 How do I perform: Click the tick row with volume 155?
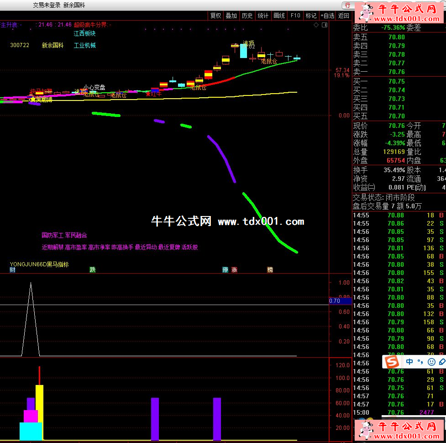click(398, 273)
